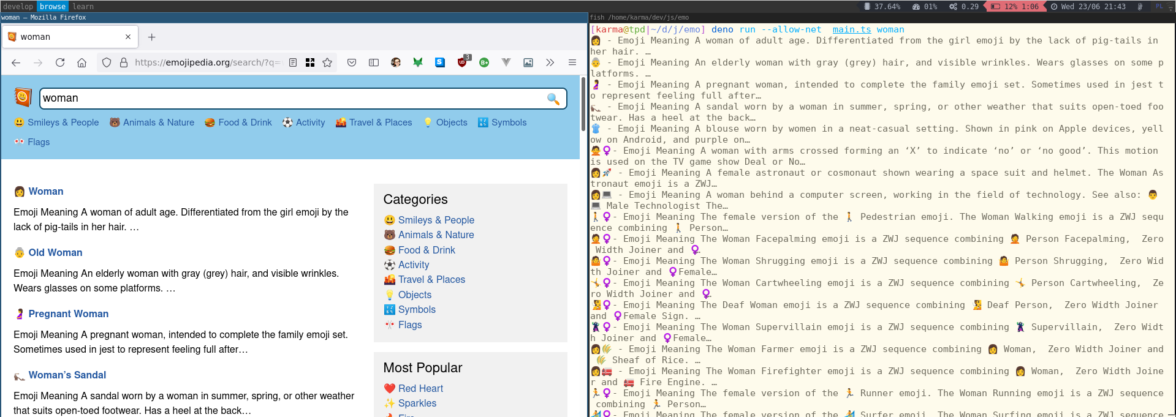Expand the extensions overflow chevron
This screenshot has width=1176, height=417.
550,62
